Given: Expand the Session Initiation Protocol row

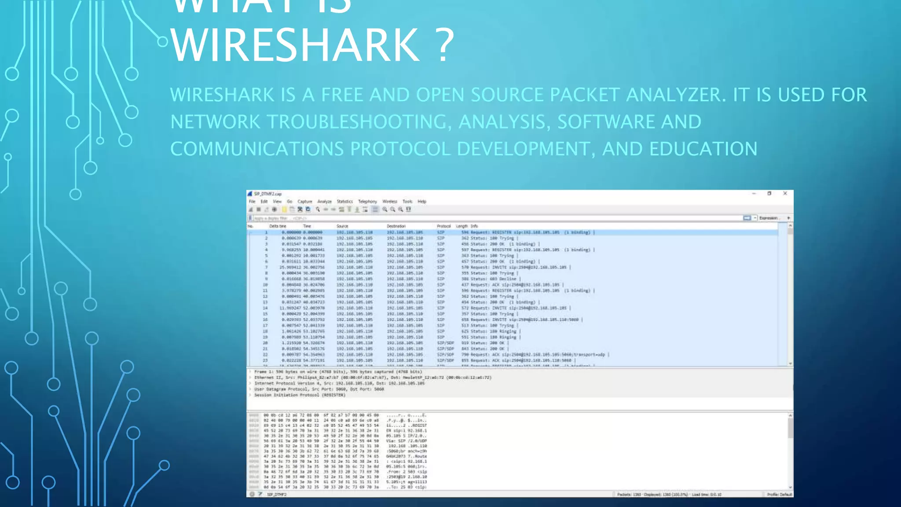Looking at the screenshot, I should (250, 395).
